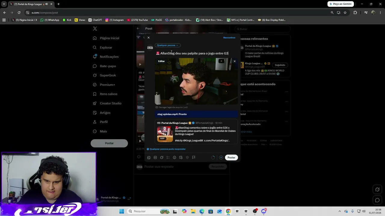Open the (2370) YouTube bookmark
This screenshot has height=216, width=385.
[137, 20]
